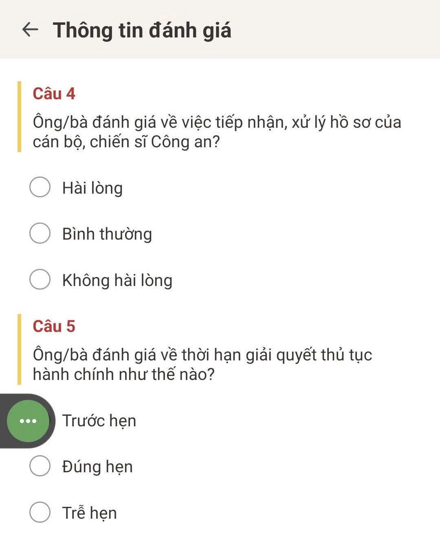Click the "Thông tin đánh giá" page title
The image size is (440, 539).
(142, 30)
